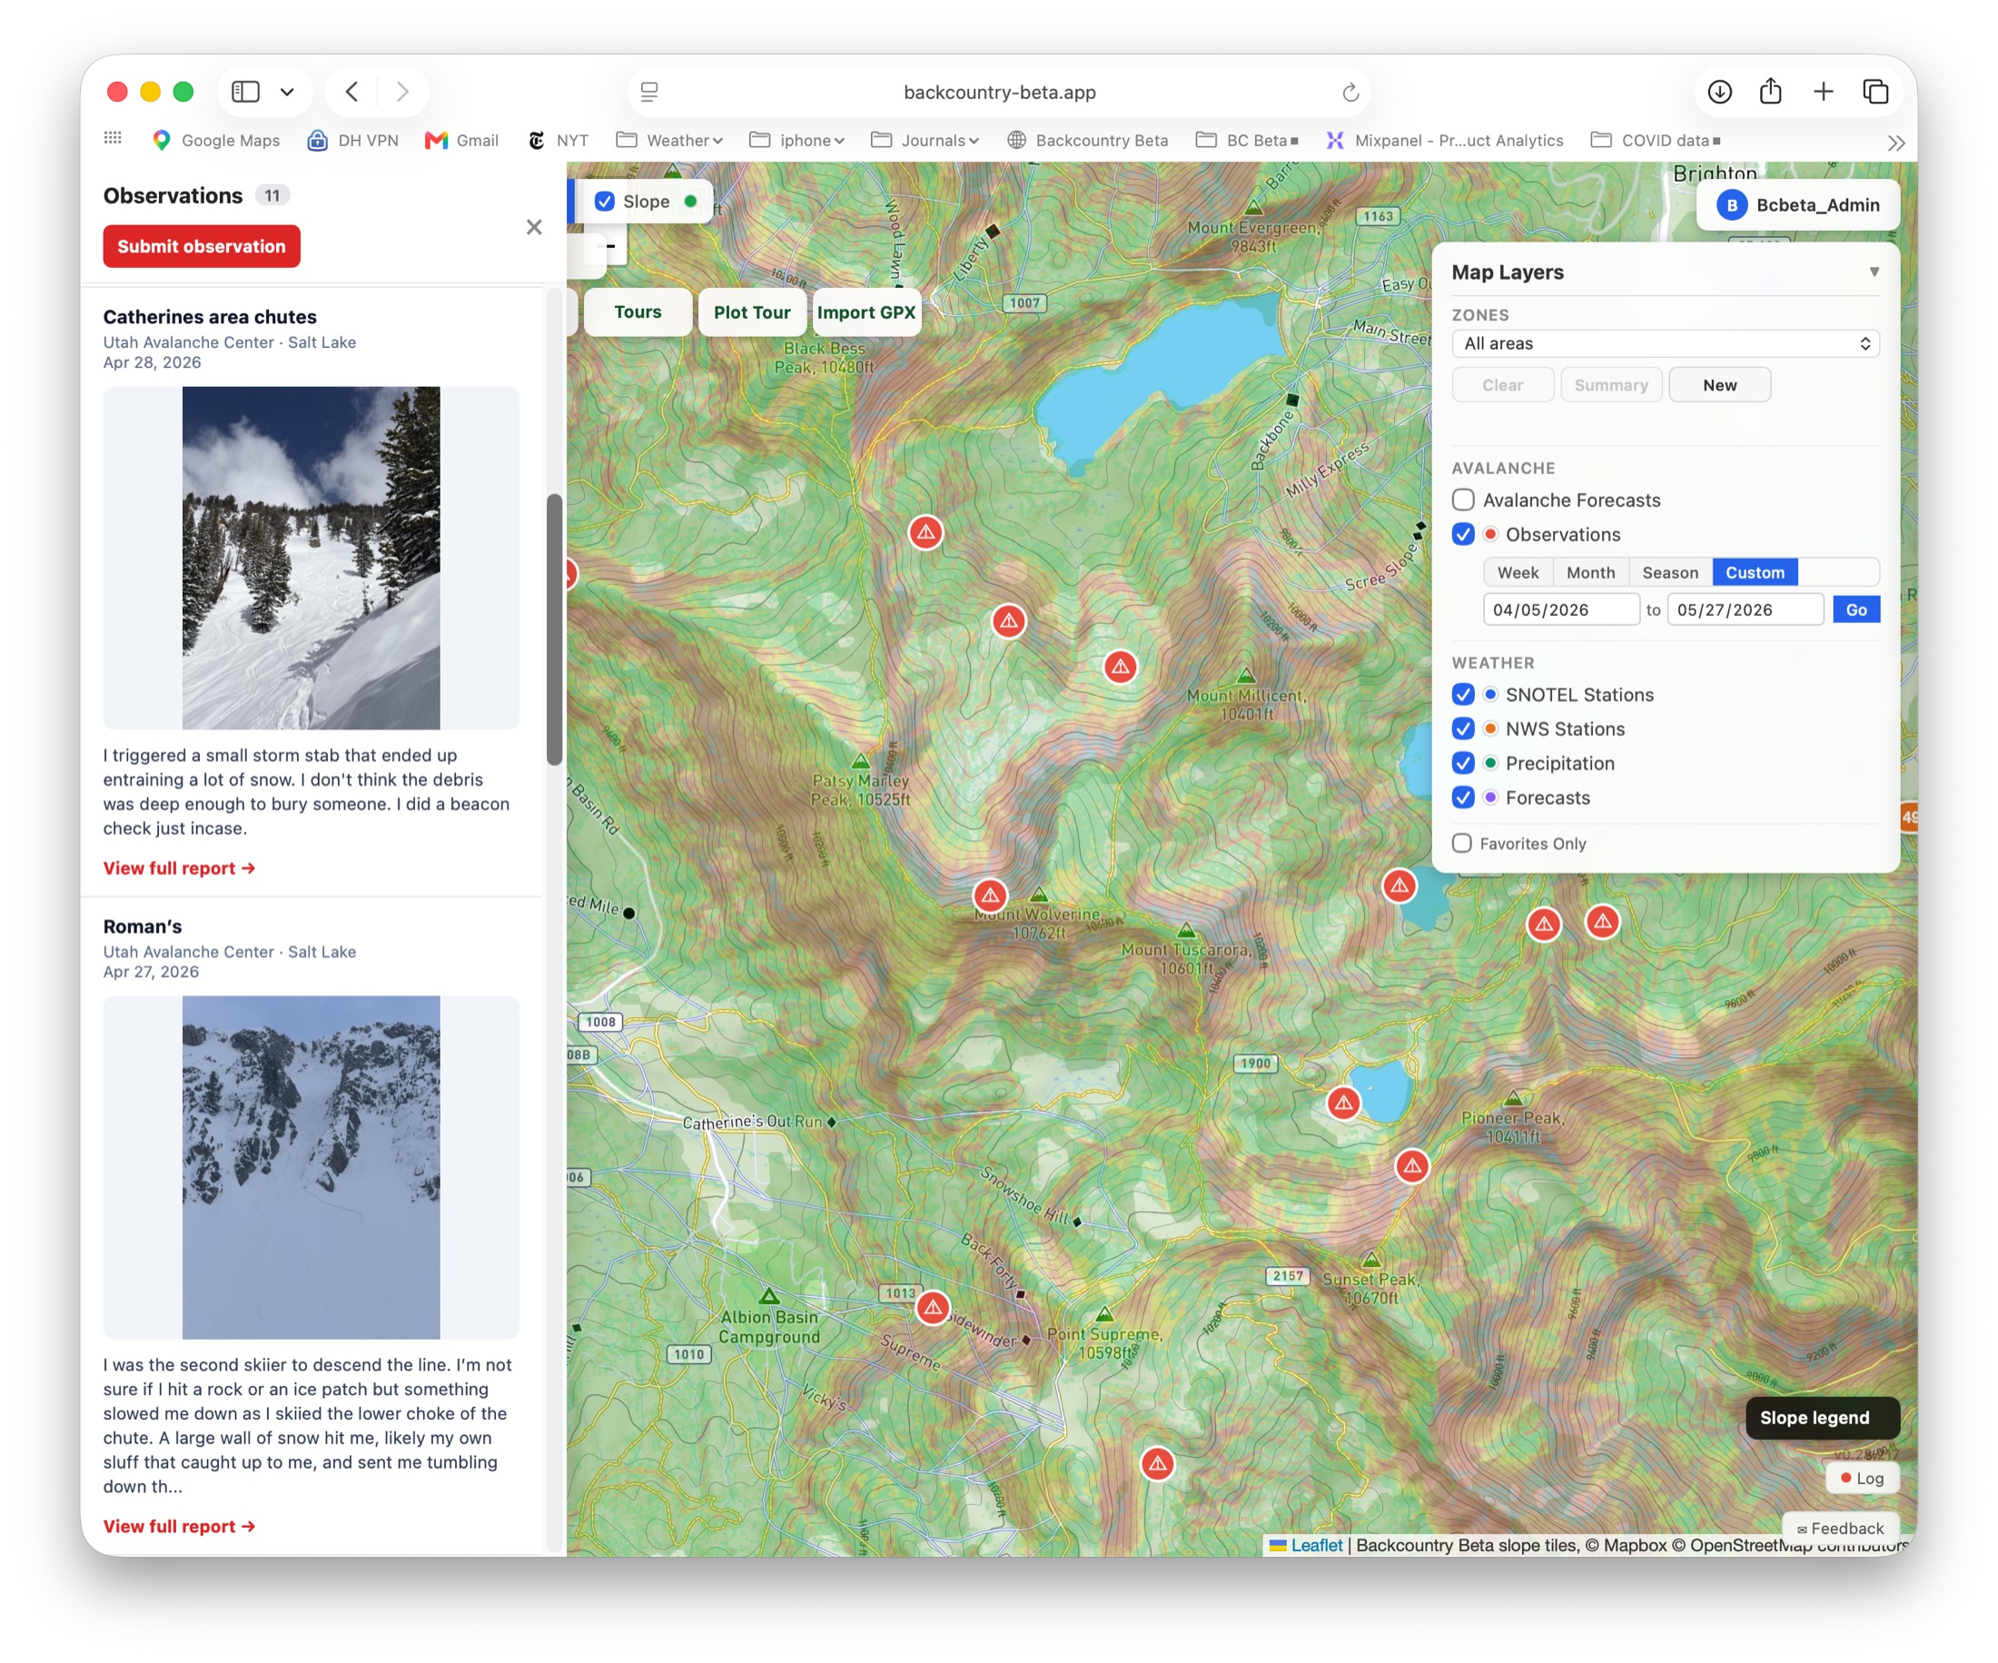Open the Backcountry Beta bookmark
Viewport: 1998px width, 1663px height.
coord(1087,140)
